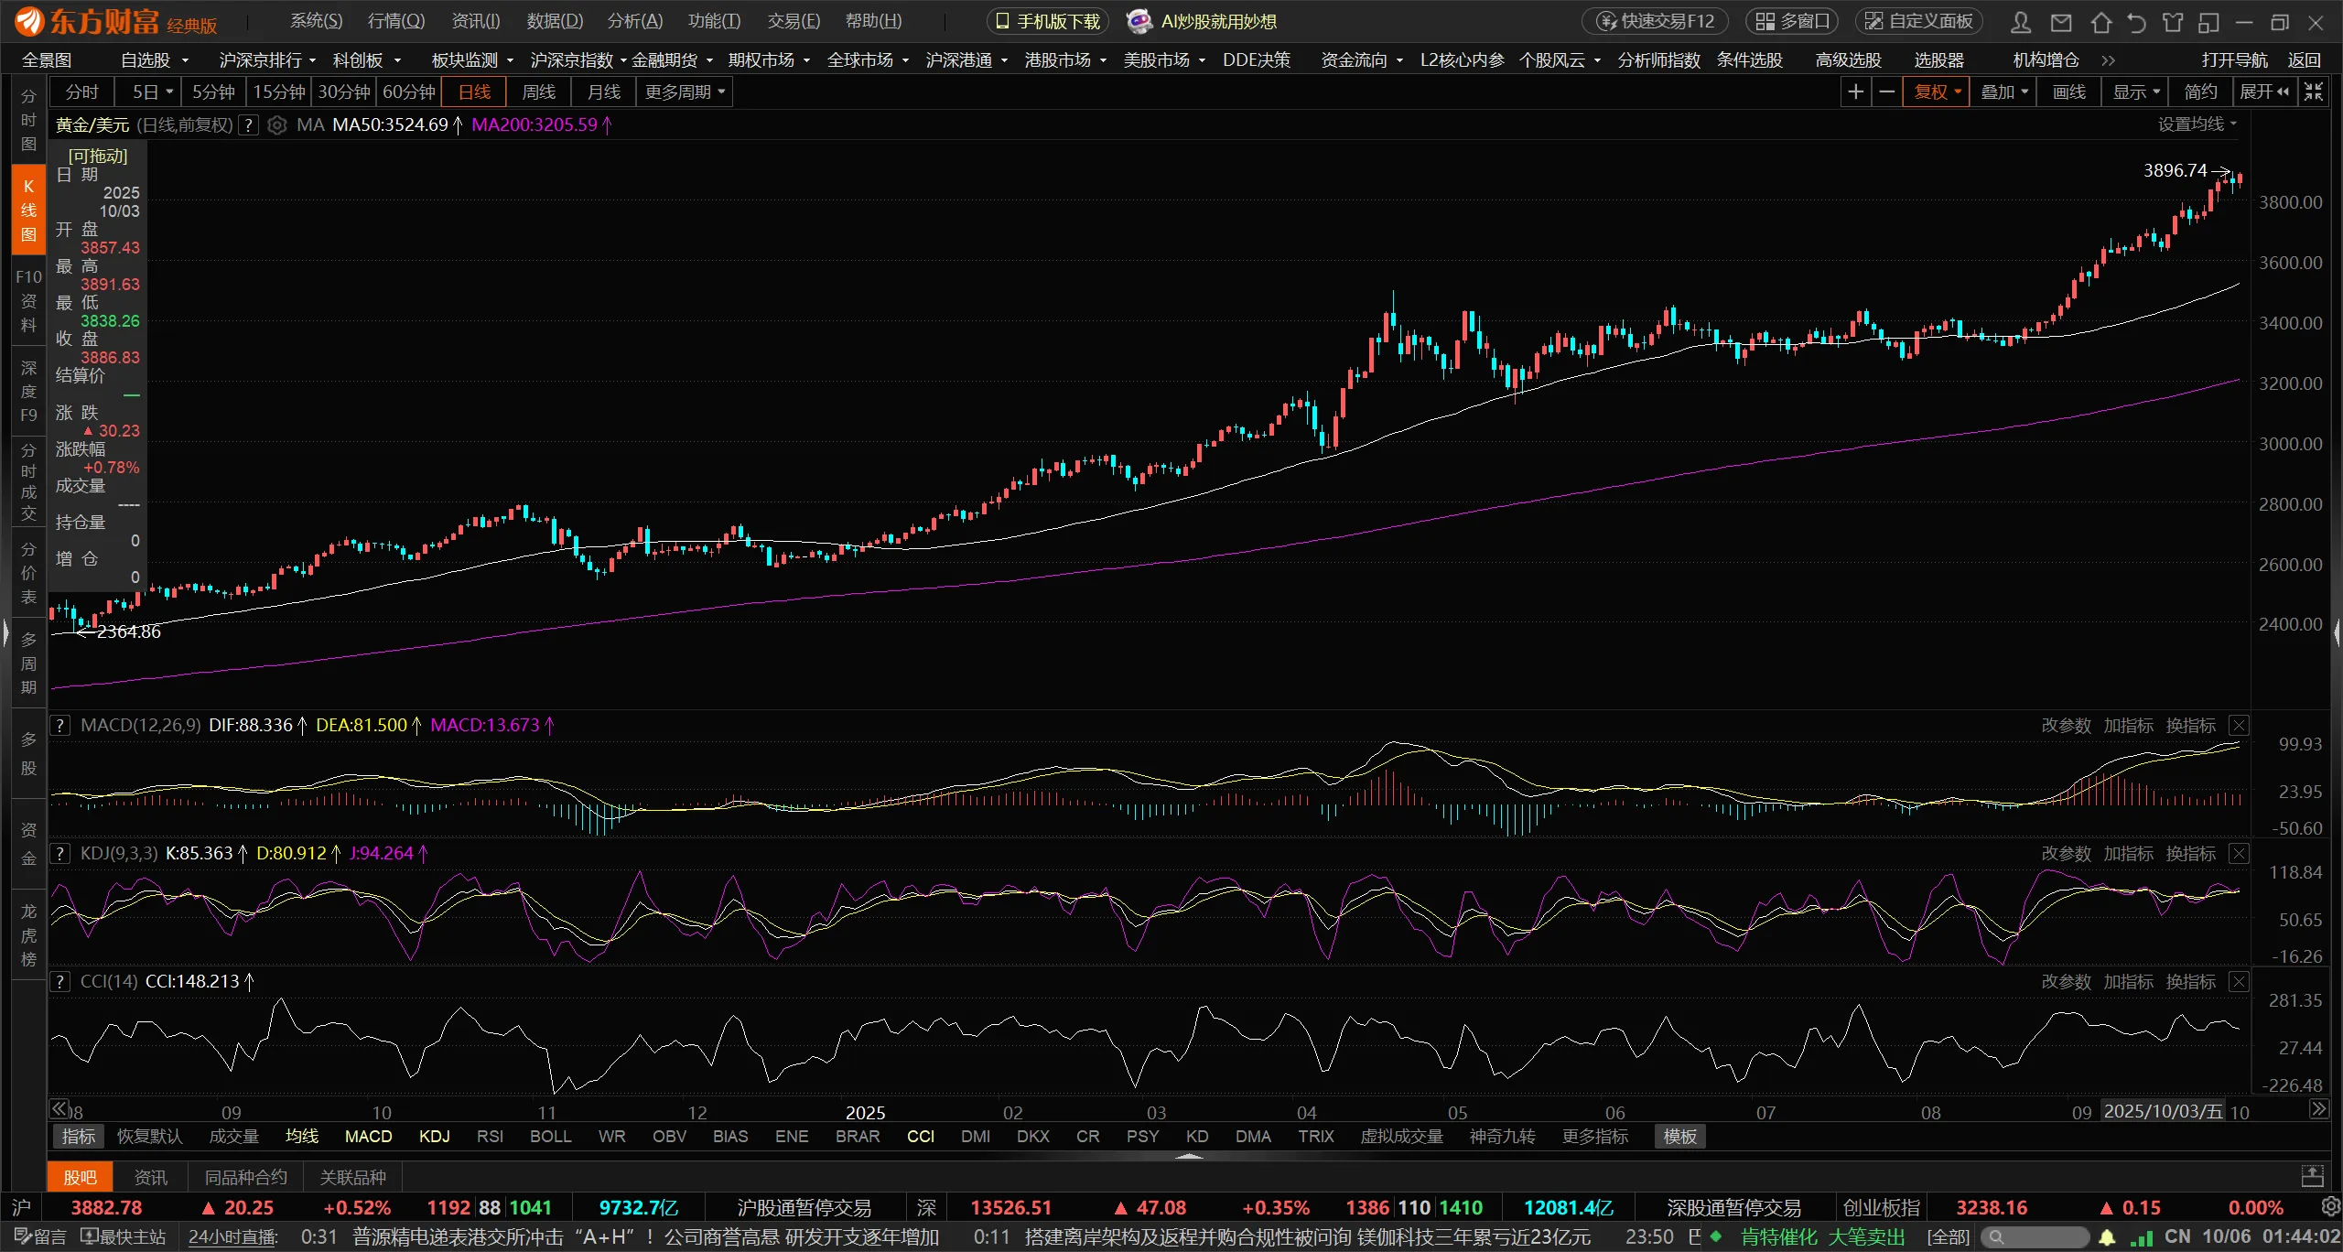Switch to the 周线 period tab

click(x=538, y=92)
